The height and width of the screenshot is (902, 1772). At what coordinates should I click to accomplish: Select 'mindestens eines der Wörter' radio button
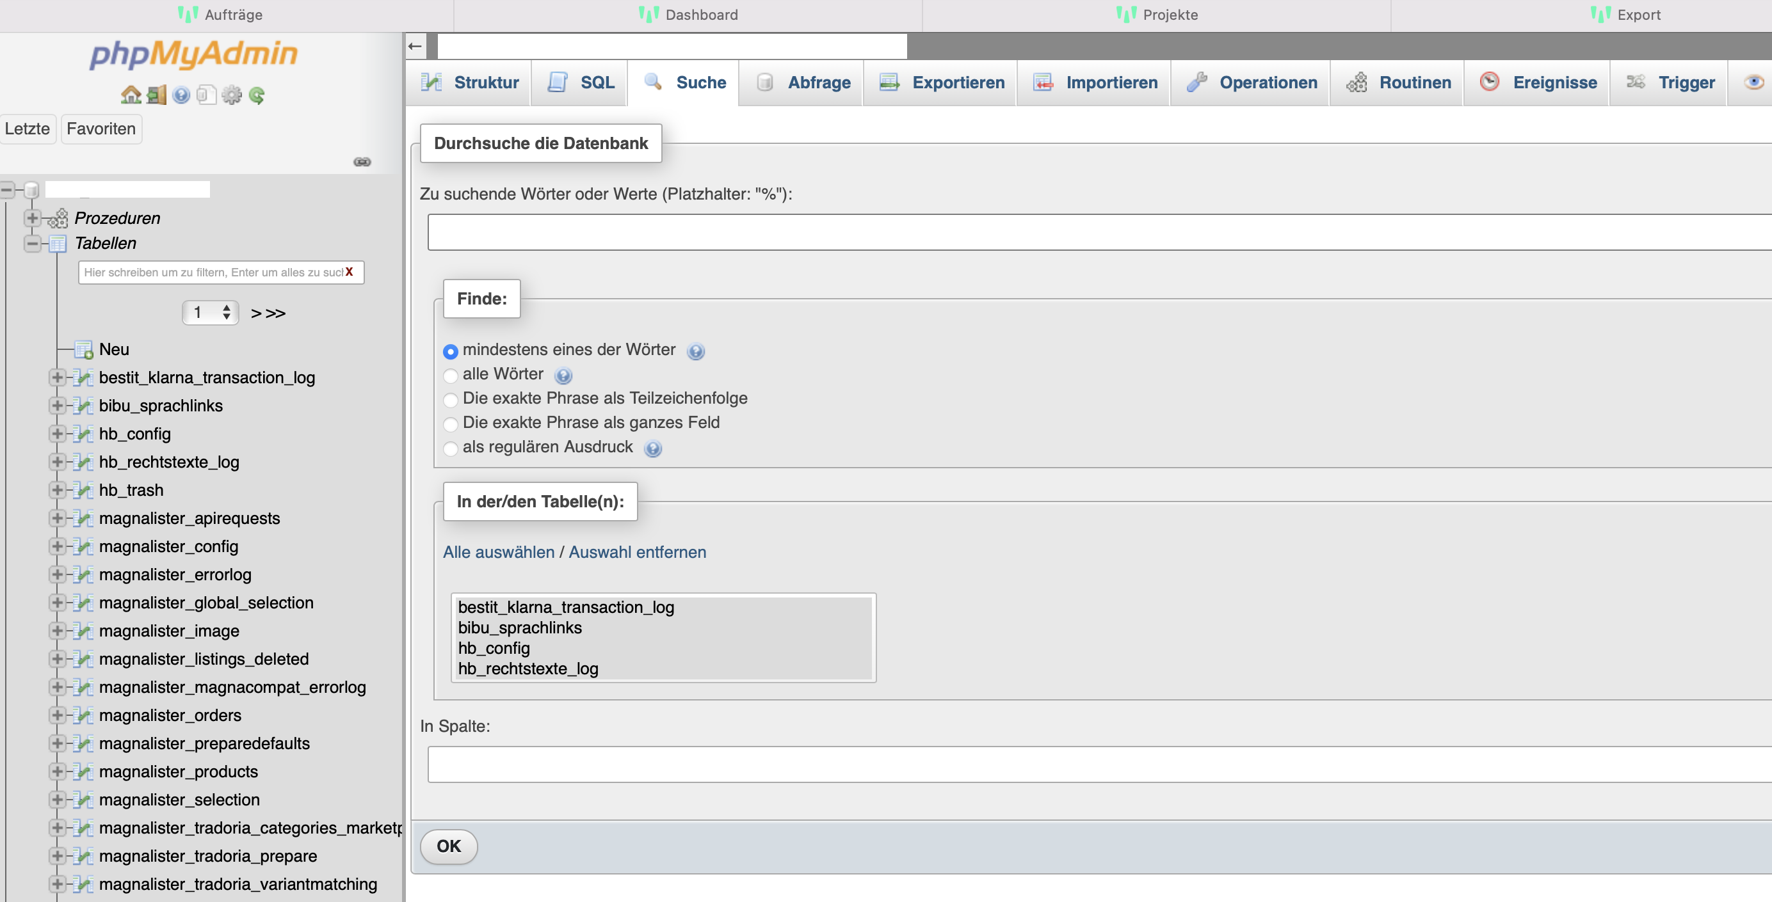[451, 351]
